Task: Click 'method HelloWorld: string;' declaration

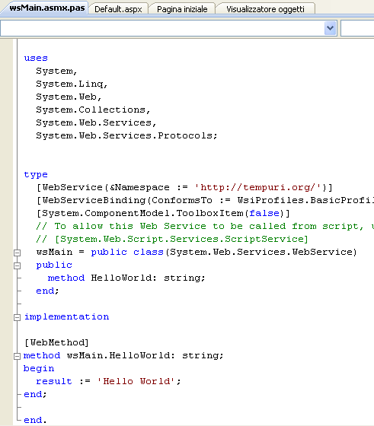Action: (x=126, y=278)
